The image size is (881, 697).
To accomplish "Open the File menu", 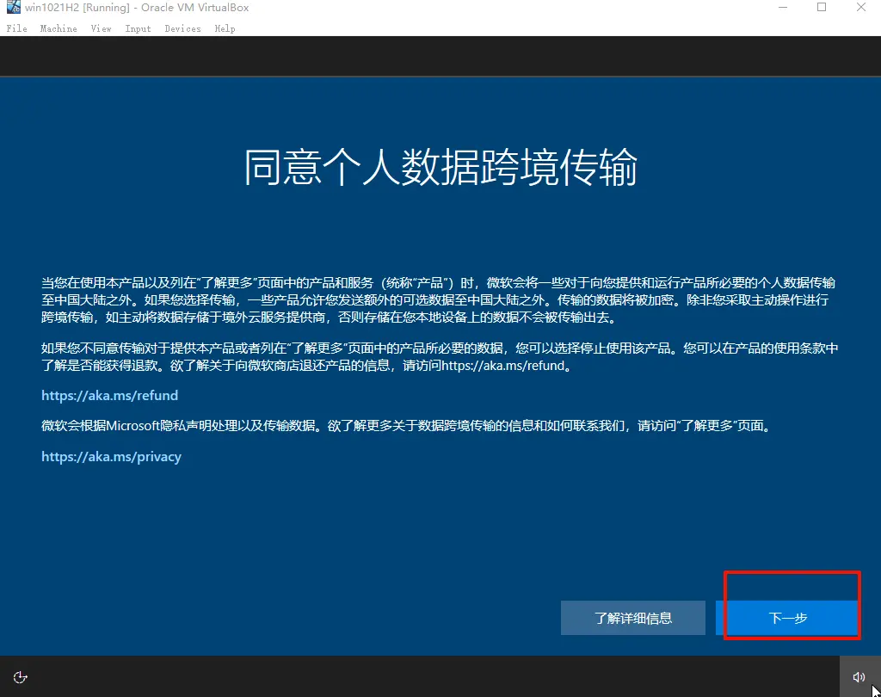I will point(17,28).
